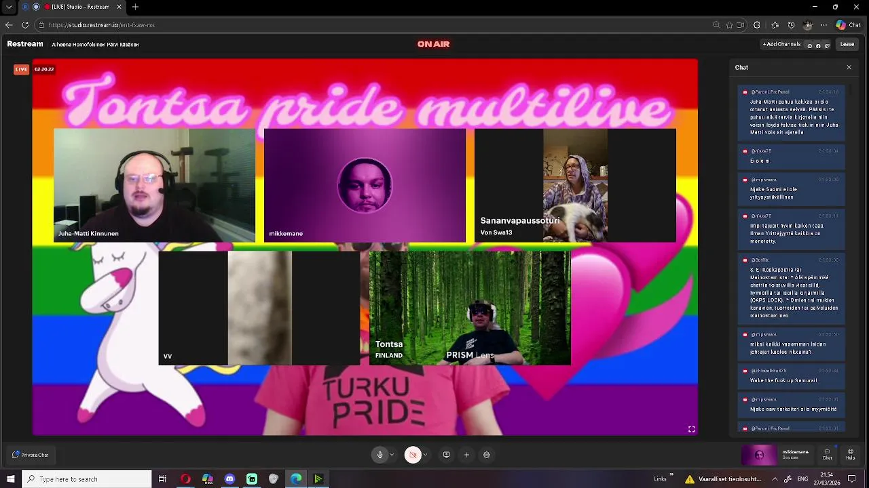Open browser history icon
Viewport: 869px width, 488px height.
point(791,25)
